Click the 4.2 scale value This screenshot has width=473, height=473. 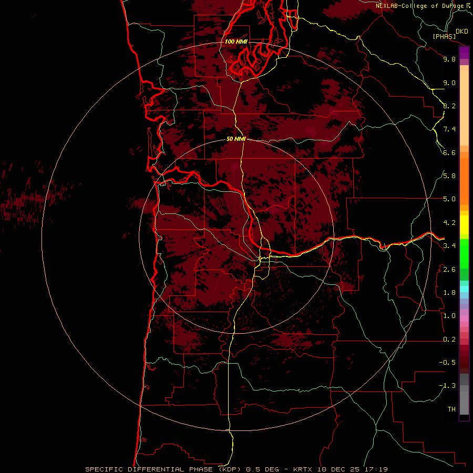pyautogui.click(x=449, y=223)
